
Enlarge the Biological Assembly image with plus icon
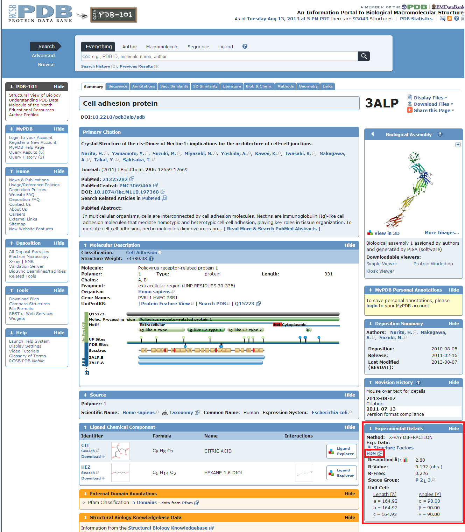[x=458, y=145]
